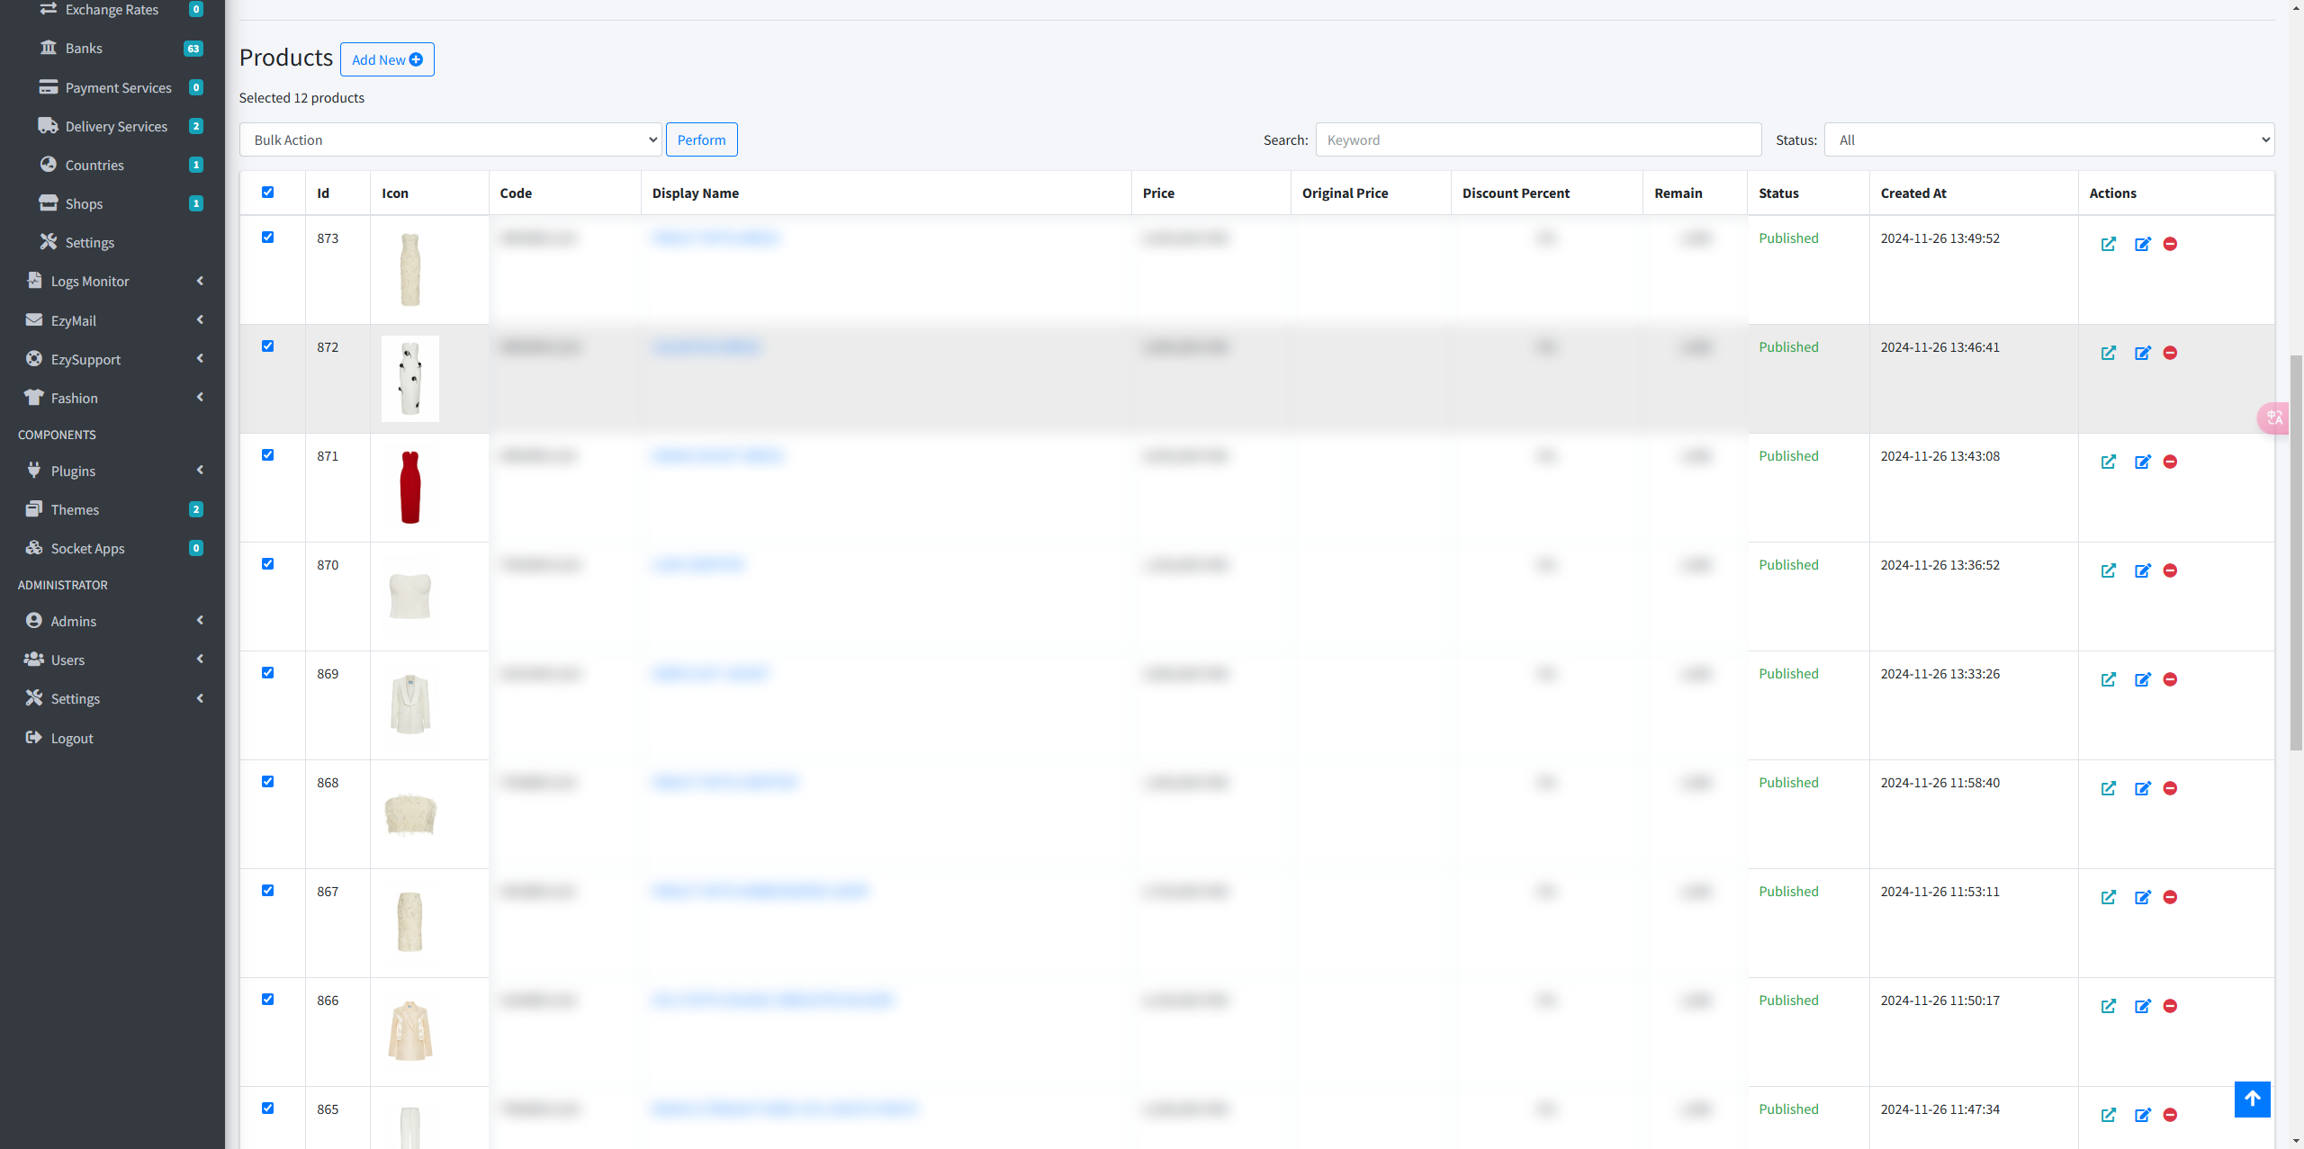Click the page vertical scrollbar
Screen dimensions: 2304x1149
(x=2296, y=551)
